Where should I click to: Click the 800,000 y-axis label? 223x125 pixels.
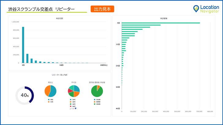(16, 30)
